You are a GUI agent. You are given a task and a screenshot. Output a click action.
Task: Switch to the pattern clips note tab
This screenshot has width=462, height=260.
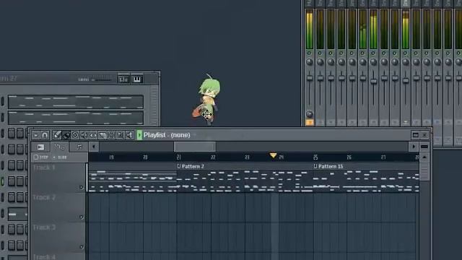[x=79, y=147]
